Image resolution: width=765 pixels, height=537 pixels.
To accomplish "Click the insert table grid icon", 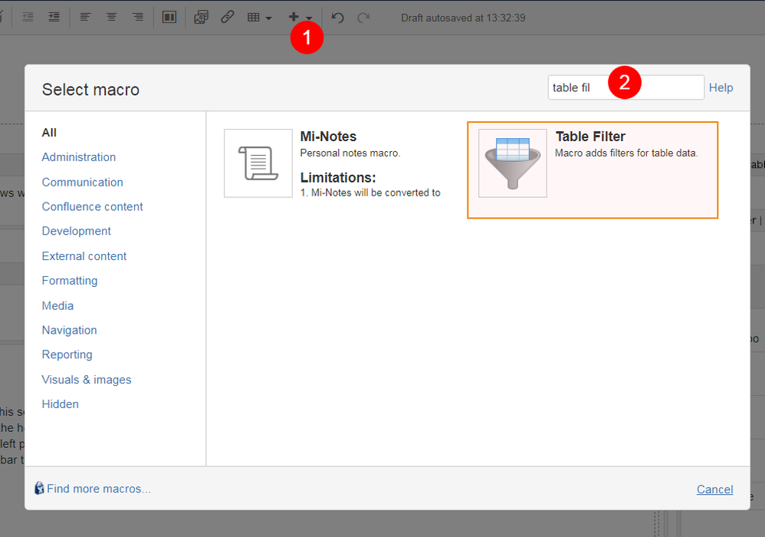I will [255, 17].
